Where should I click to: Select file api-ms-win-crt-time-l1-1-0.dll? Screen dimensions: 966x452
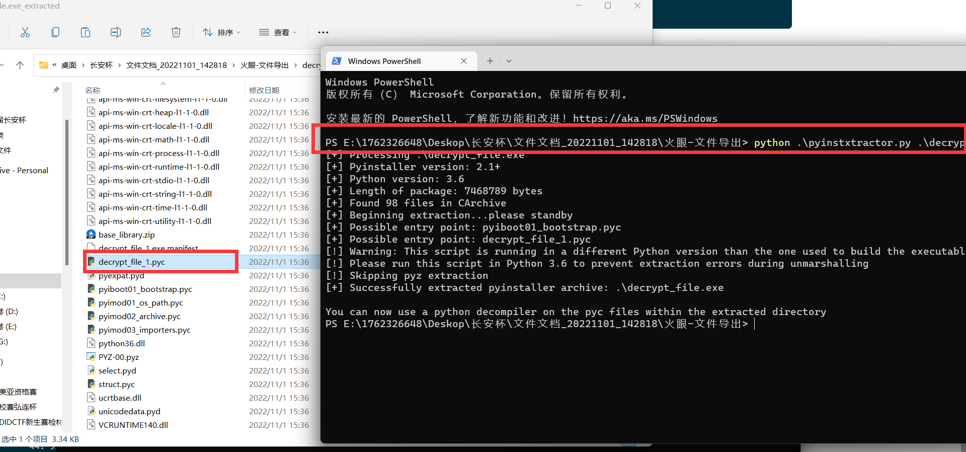pos(153,207)
